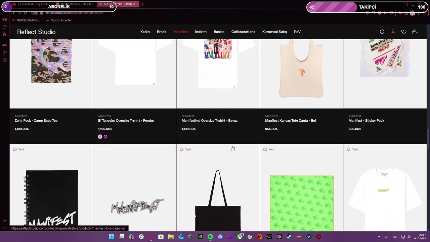Open the history clock icon in sidebar

click(5, 53)
